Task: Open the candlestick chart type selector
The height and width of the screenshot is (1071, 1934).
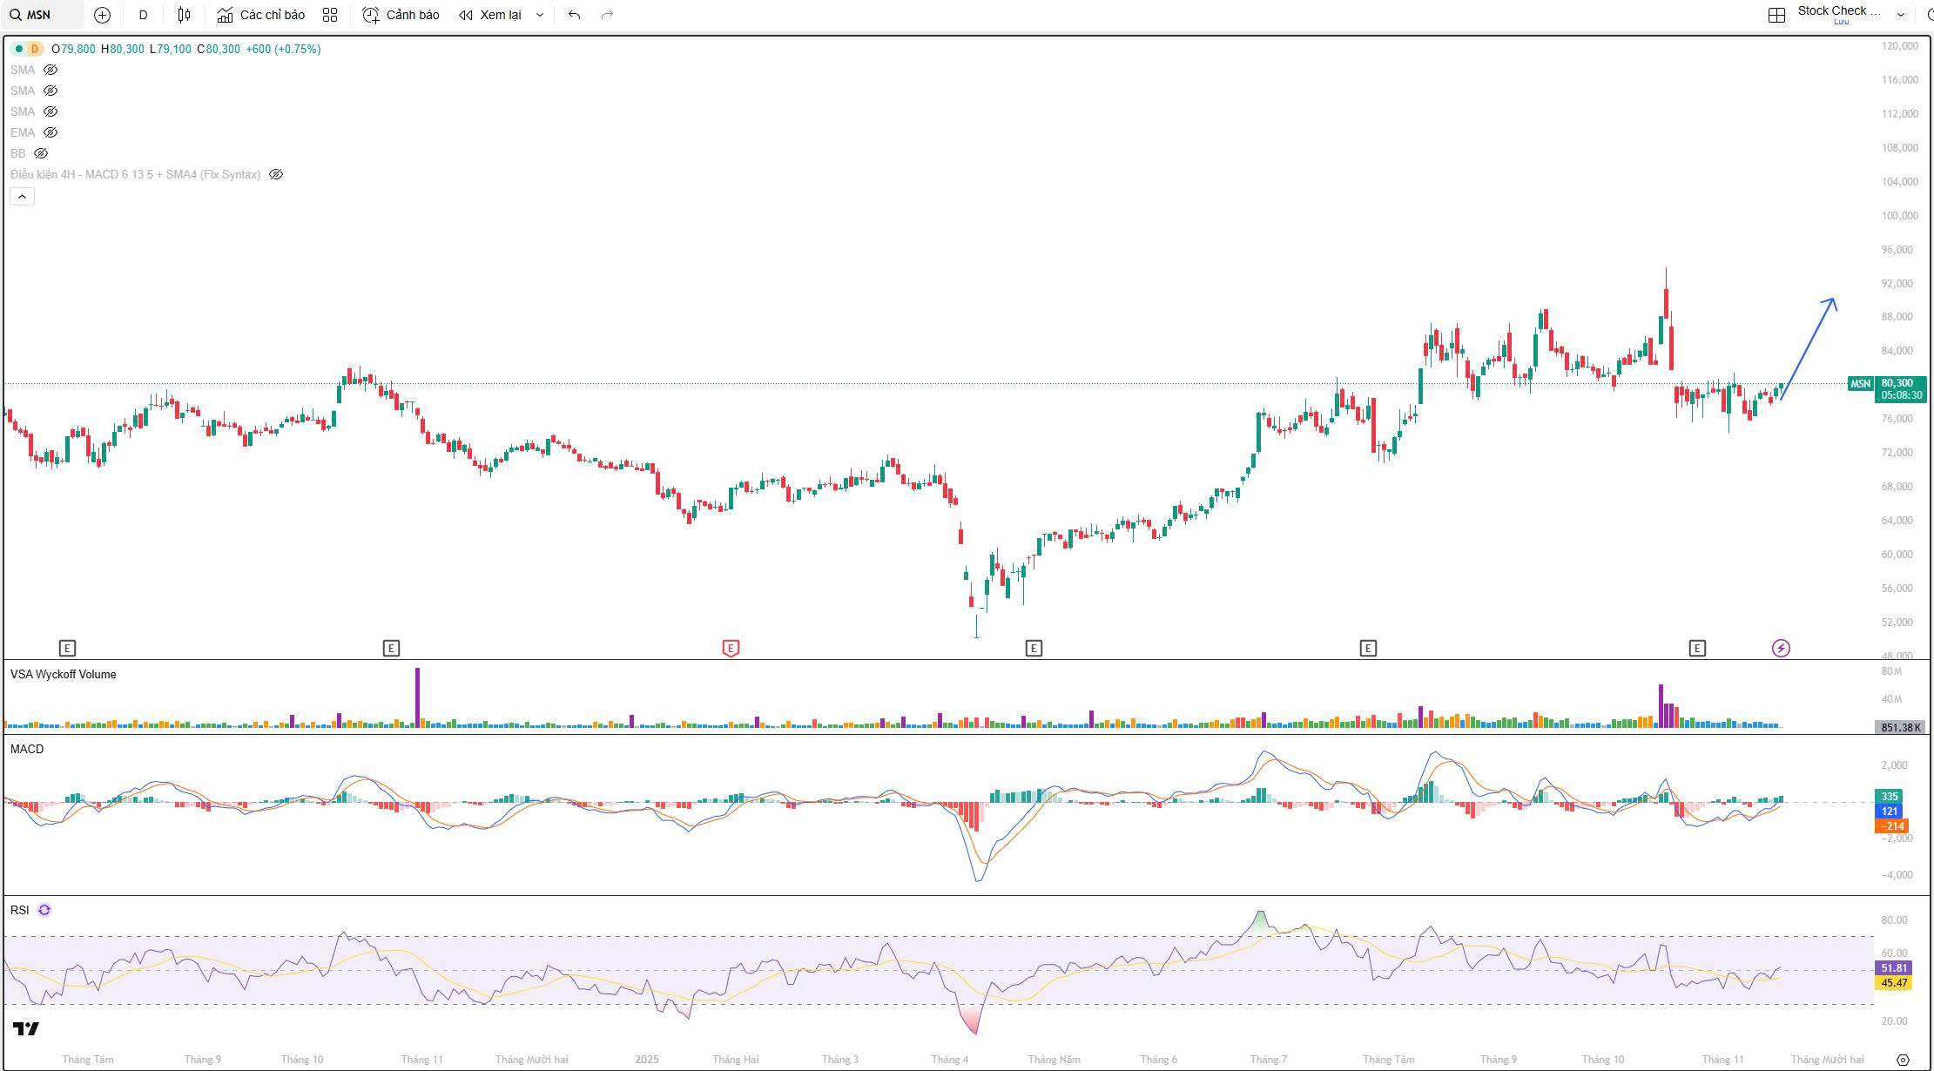Action: point(184,15)
